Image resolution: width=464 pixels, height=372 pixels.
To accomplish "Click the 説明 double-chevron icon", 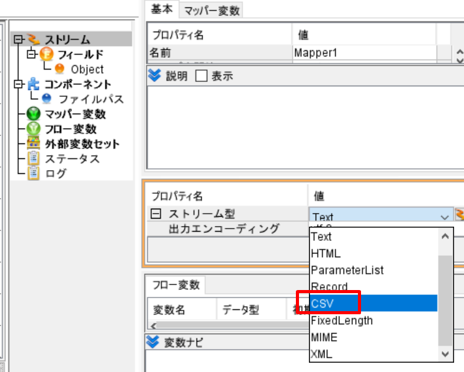I will click(x=154, y=76).
